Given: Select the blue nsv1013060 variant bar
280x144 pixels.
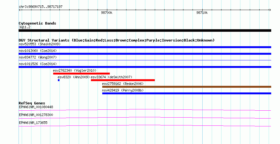Looking at the screenshot, I should pos(145,54).
